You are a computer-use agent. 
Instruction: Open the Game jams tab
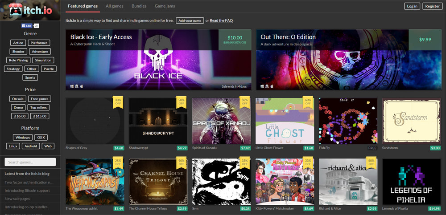(x=165, y=6)
